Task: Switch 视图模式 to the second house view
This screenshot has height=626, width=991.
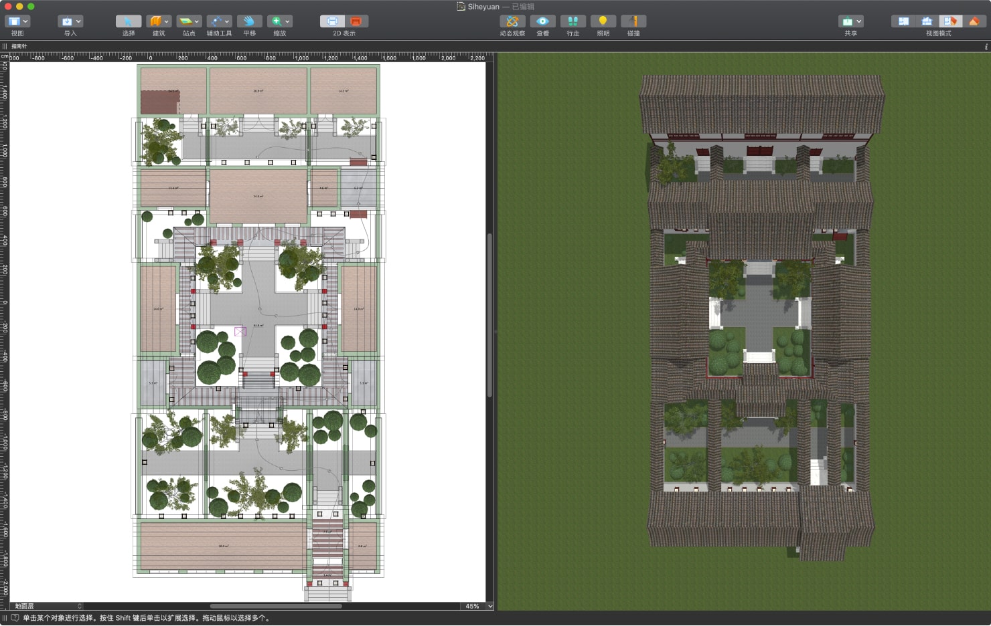Action: point(927,21)
